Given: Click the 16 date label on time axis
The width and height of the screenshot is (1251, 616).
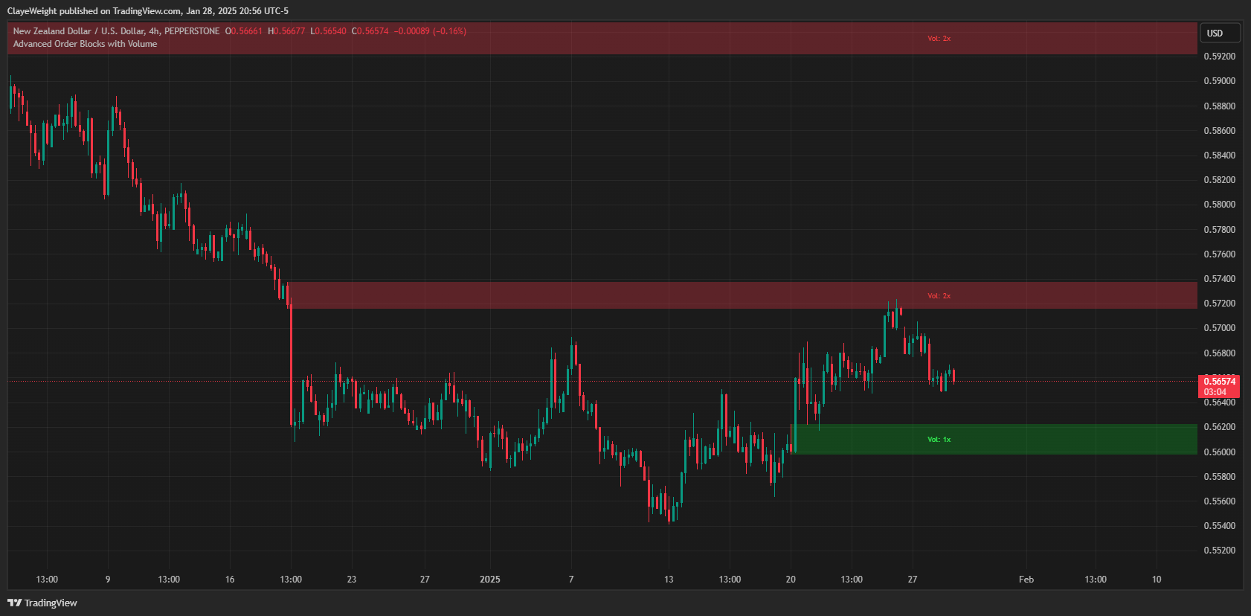Looking at the screenshot, I should (230, 580).
